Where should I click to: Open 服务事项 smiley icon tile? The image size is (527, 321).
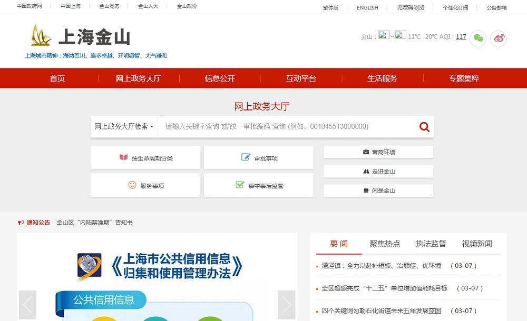click(145, 185)
